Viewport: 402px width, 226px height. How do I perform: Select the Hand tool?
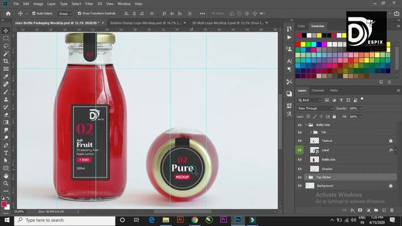(6, 176)
